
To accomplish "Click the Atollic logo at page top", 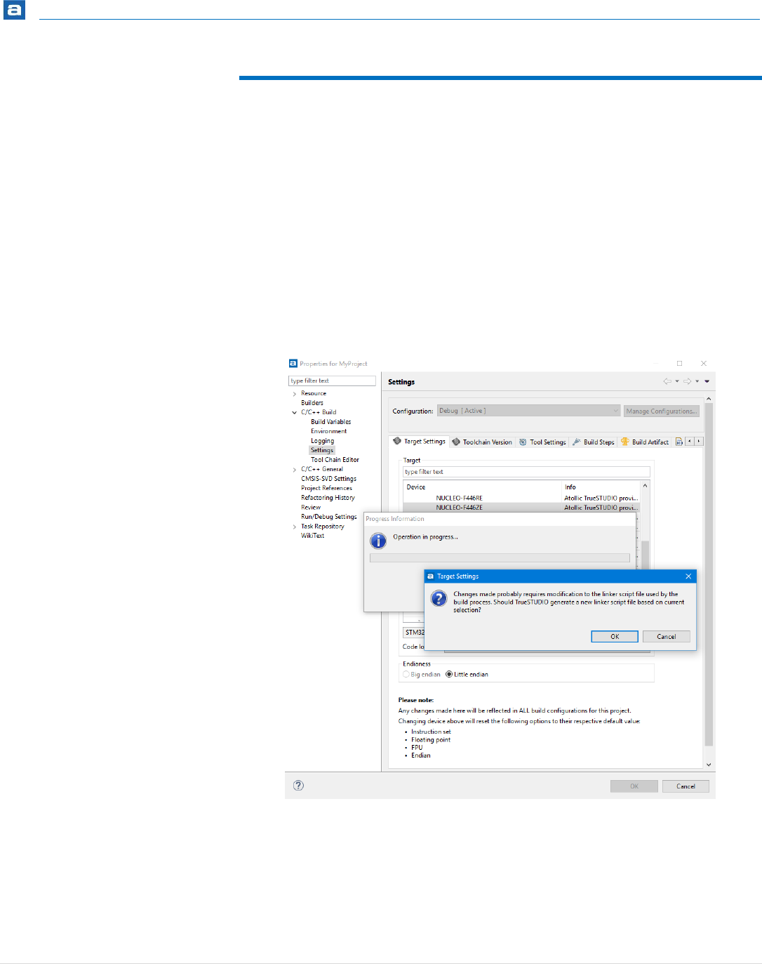I will [x=14, y=10].
